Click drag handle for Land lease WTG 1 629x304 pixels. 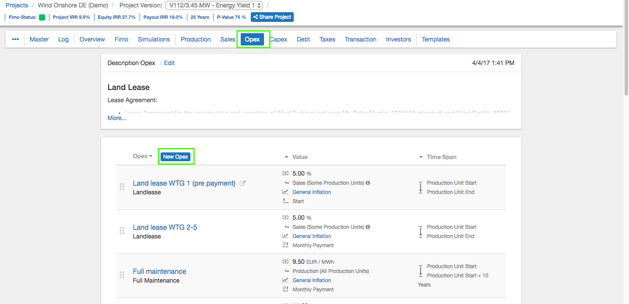coord(122,187)
